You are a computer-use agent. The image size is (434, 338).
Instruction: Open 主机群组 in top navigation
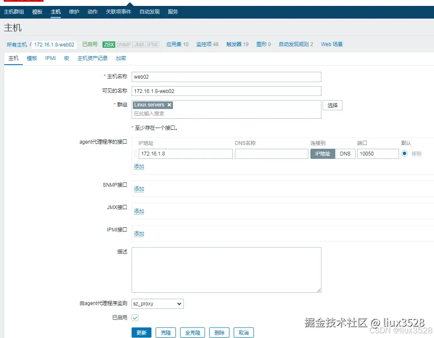pyautogui.click(x=14, y=12)
